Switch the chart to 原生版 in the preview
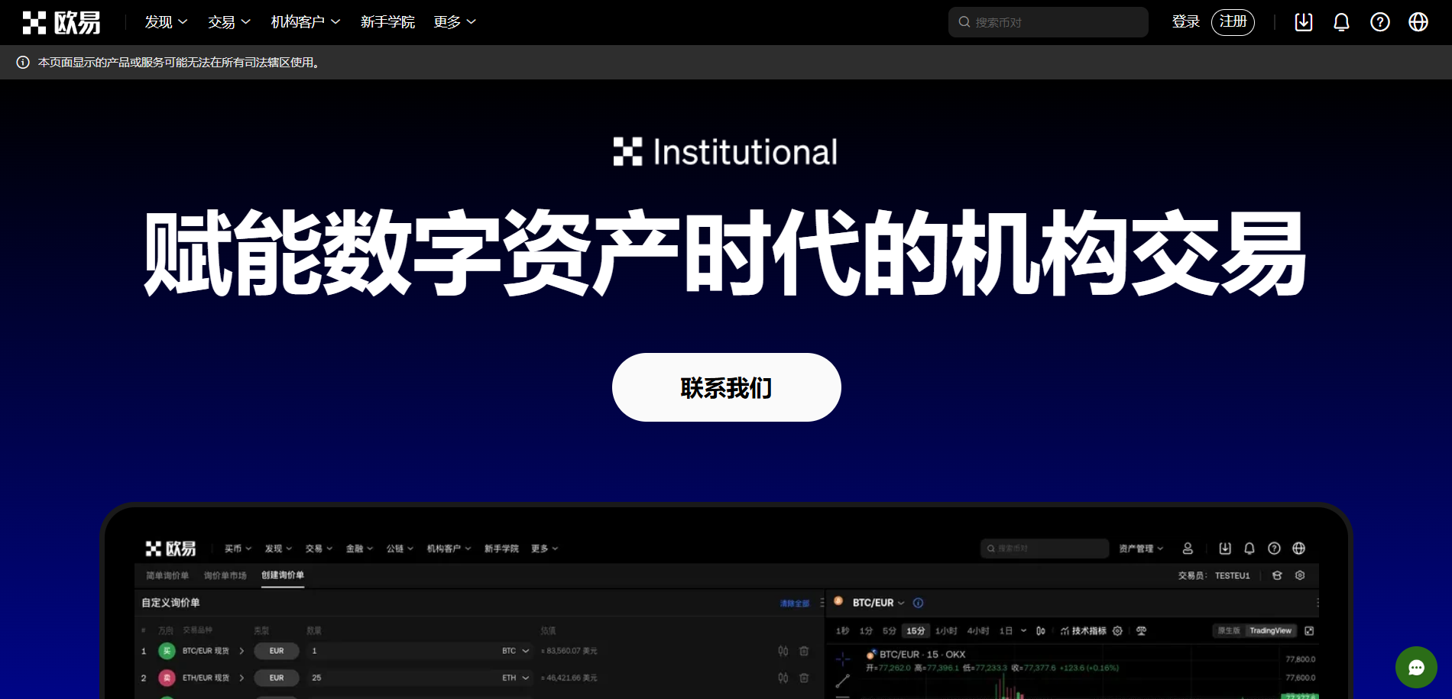1452x699 pixels. point(1229,631)
